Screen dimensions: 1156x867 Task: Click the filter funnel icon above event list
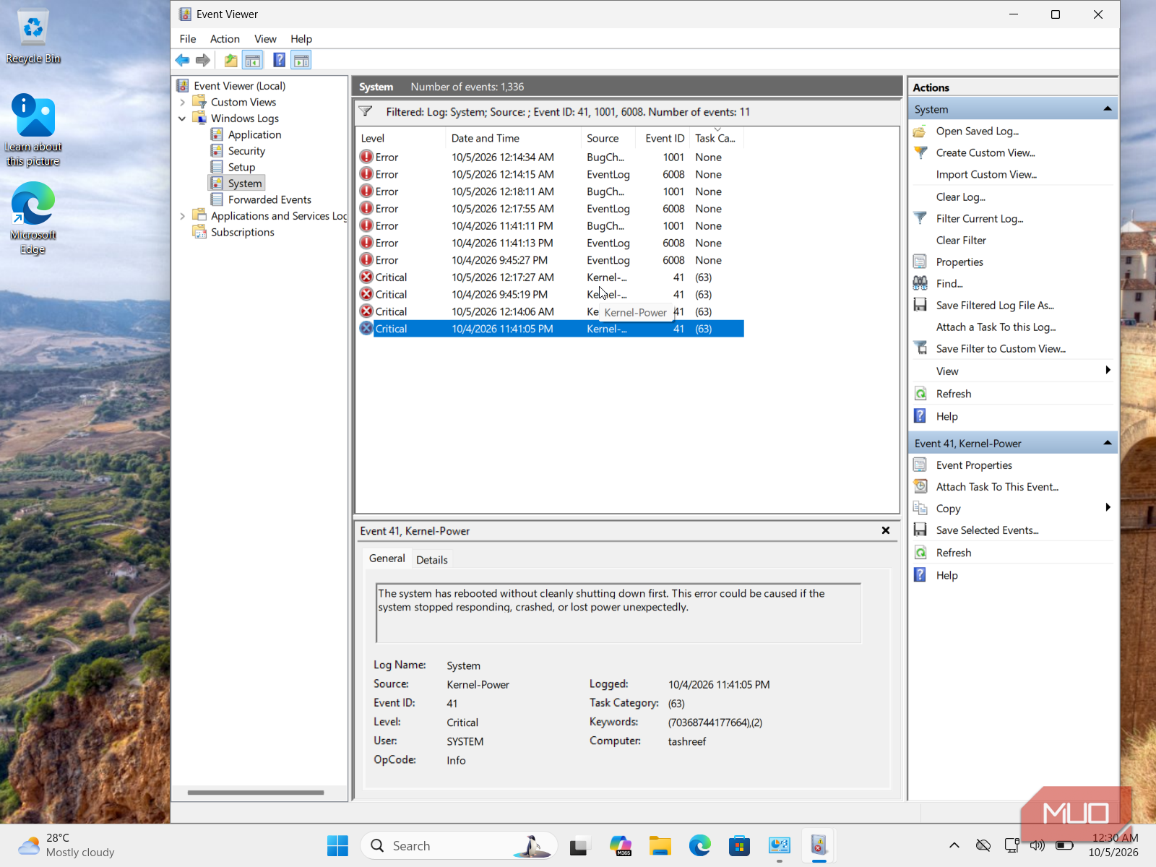[x=366, y=111]
